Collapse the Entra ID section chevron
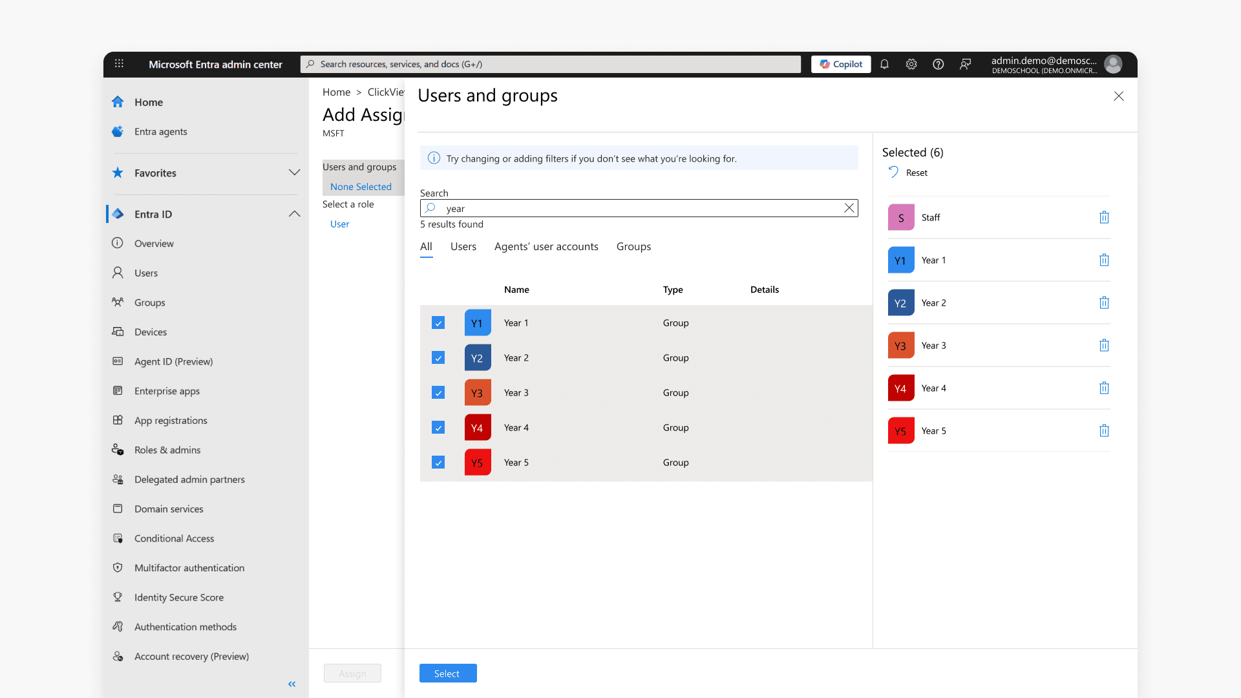The width and height of the screenshot is (1241, 698). click(295, 214)
